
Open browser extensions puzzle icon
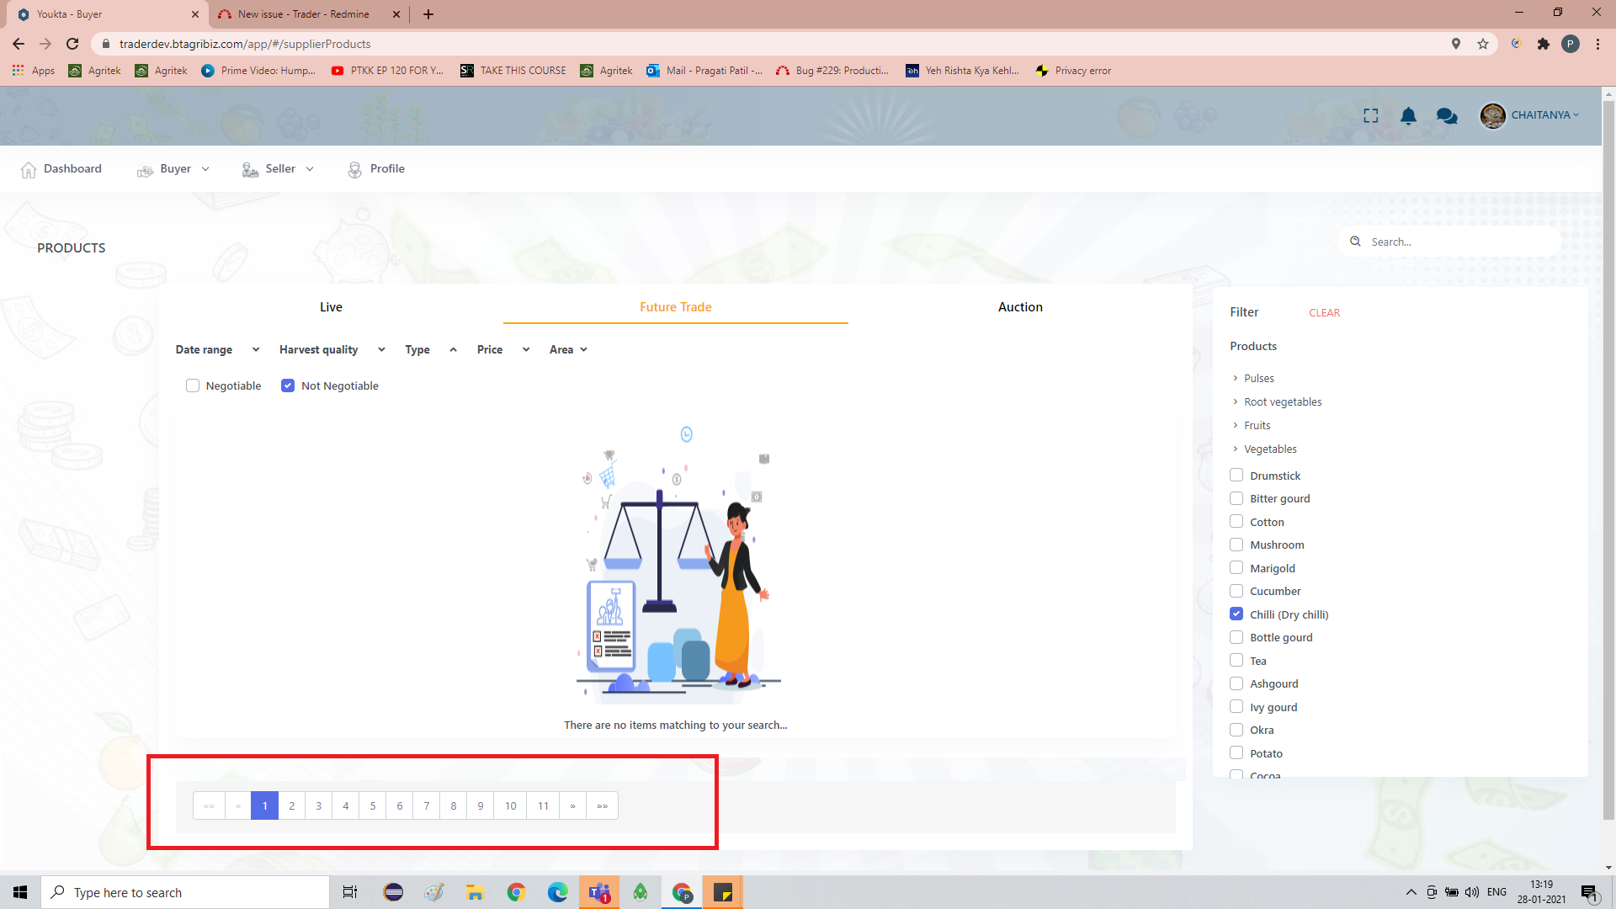point(1543,44)
